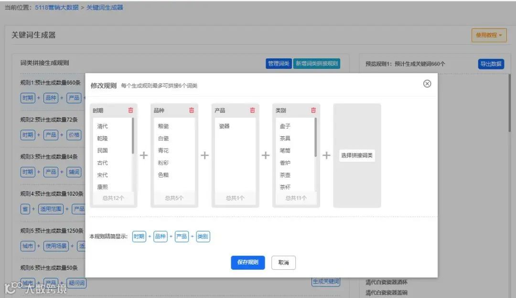The image size is (516, 298).
Task: Delete the 时期 word class column
Action: 130,110
